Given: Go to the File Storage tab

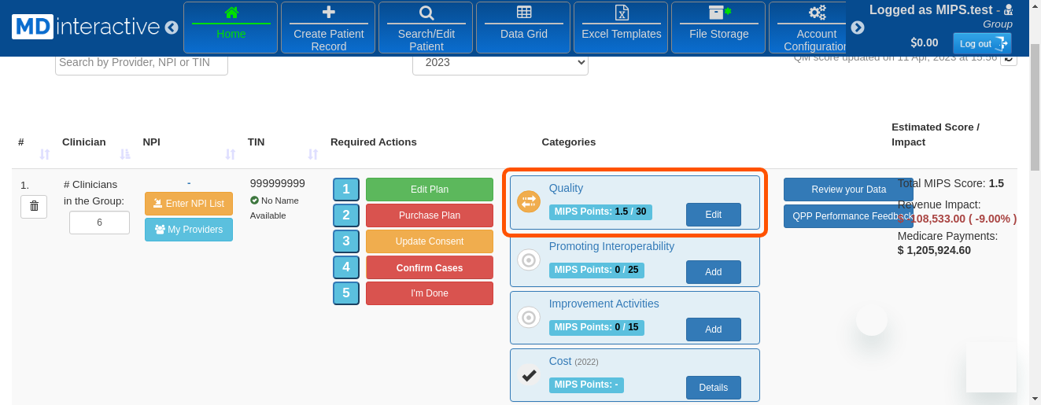Looking at the screenshot, I should [x=718, y=27].
